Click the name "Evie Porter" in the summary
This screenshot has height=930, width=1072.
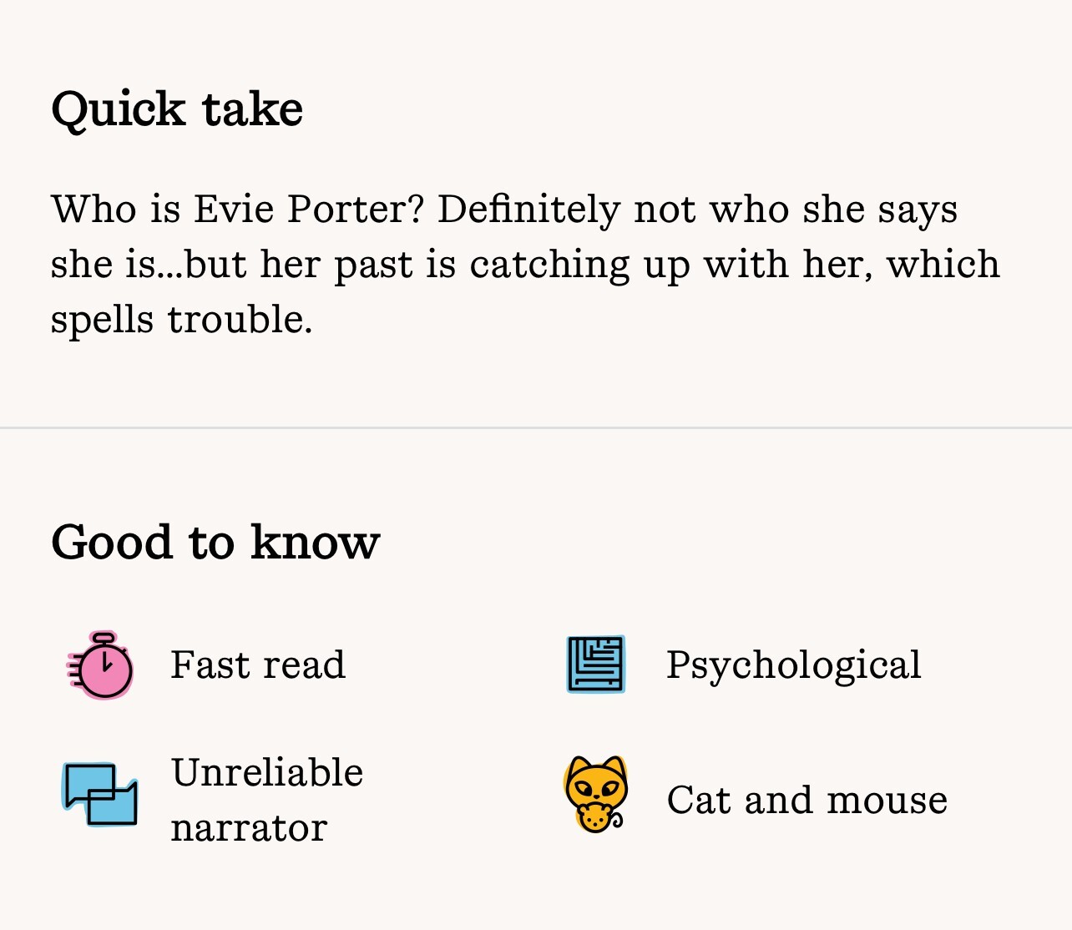point(310,209)
